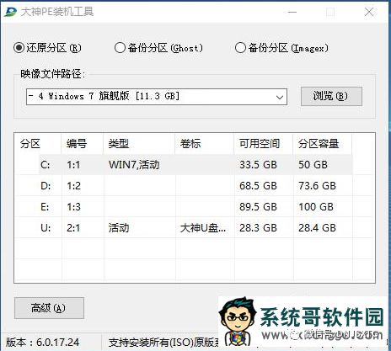
Task: Click the 版本：6.0.17.24 status bar text
Action: pos(43,343)
